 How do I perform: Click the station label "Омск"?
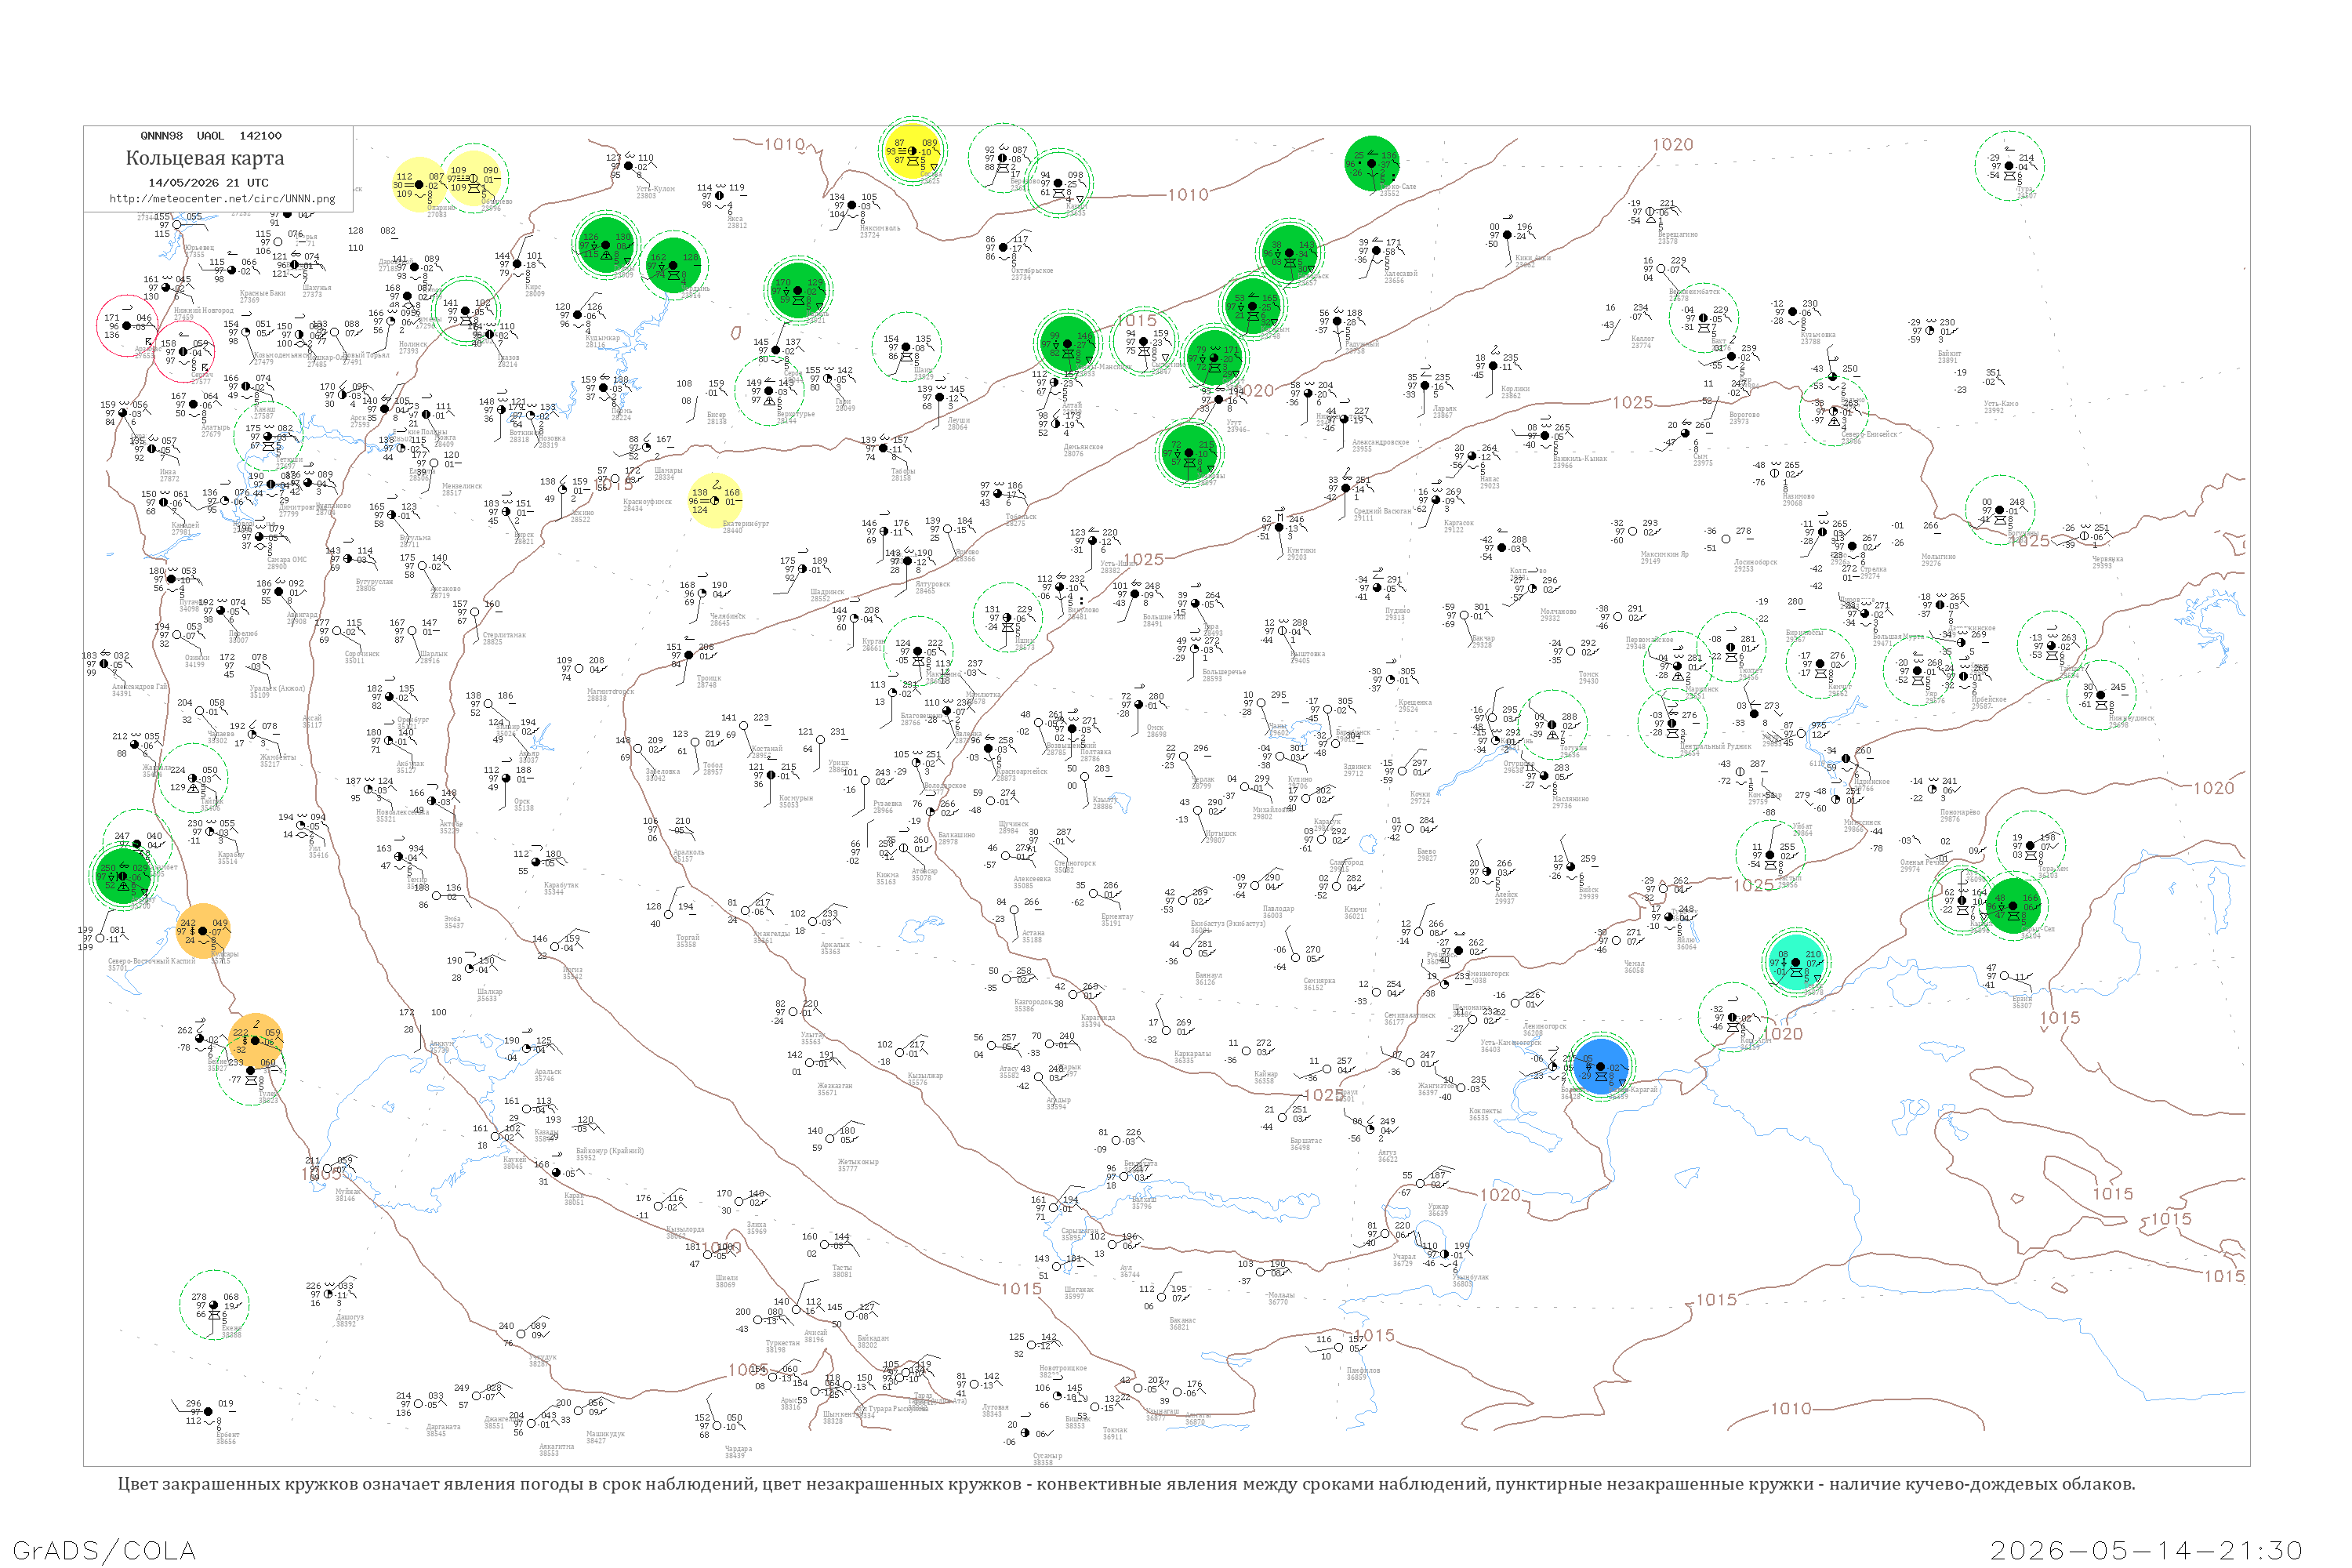(1155, 728)
